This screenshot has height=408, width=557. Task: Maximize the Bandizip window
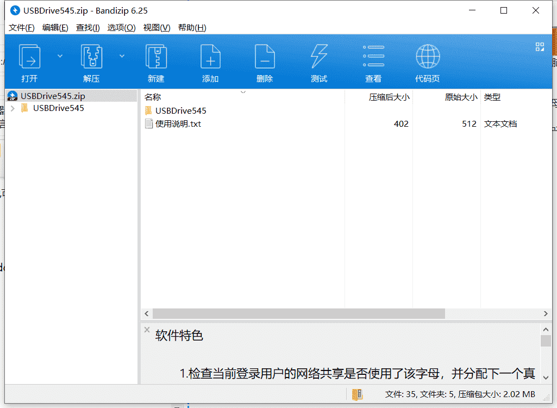point(504,11)
